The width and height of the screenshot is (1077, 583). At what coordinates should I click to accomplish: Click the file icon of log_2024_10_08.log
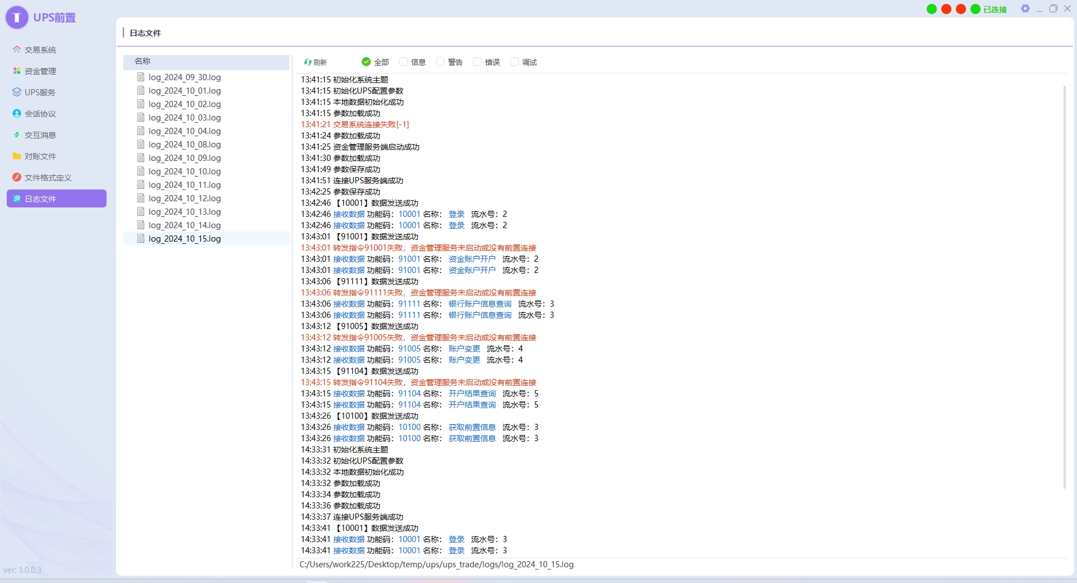(x=141, y=145)
